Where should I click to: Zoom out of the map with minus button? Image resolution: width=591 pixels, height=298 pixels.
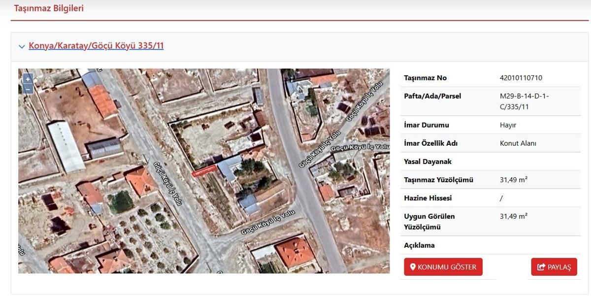click(28, 89)
